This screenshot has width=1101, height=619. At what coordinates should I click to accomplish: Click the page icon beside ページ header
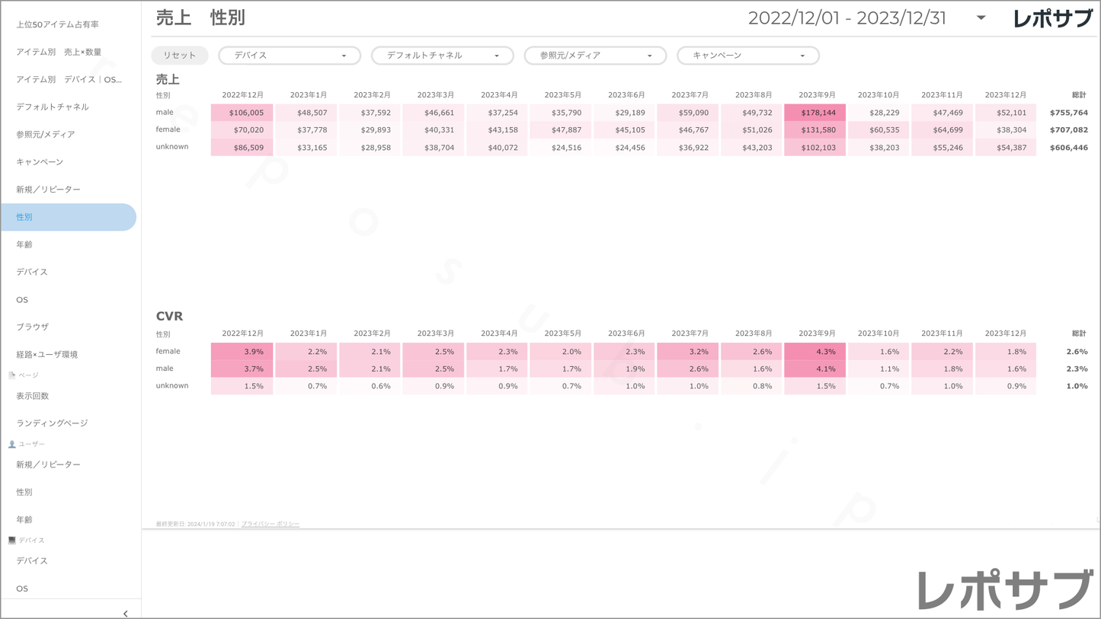12,375
